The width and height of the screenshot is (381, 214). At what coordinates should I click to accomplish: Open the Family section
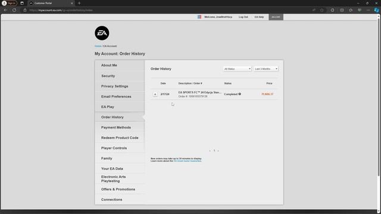click(x=120, y=158)
